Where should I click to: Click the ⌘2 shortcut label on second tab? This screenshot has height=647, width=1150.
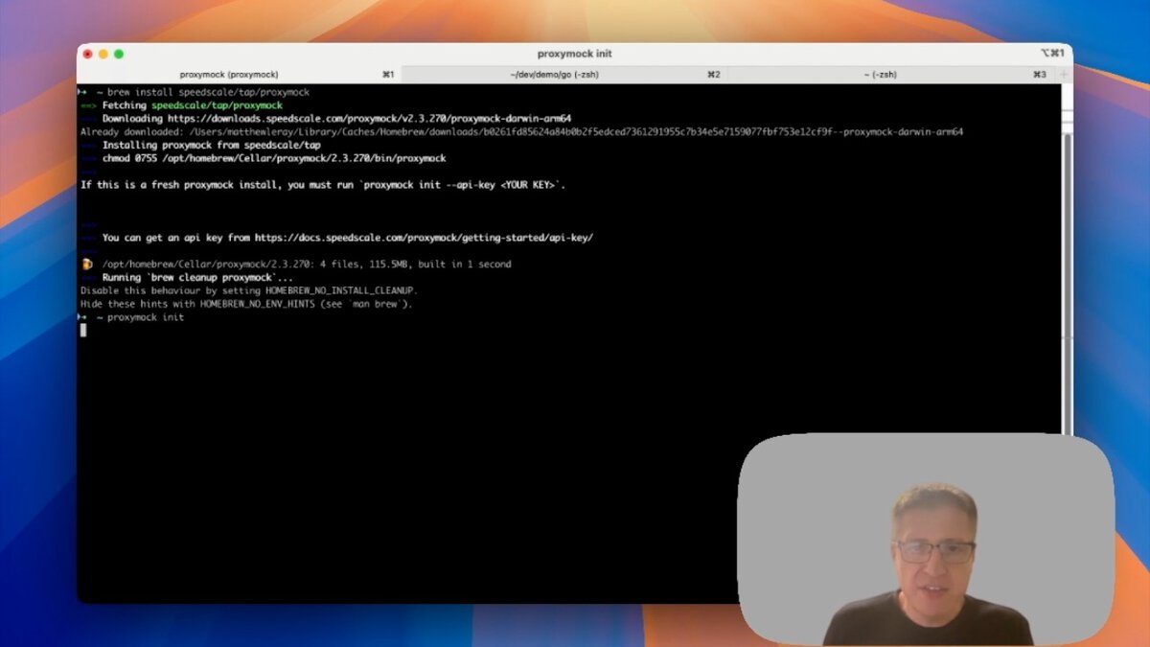(x=714, y=75)
